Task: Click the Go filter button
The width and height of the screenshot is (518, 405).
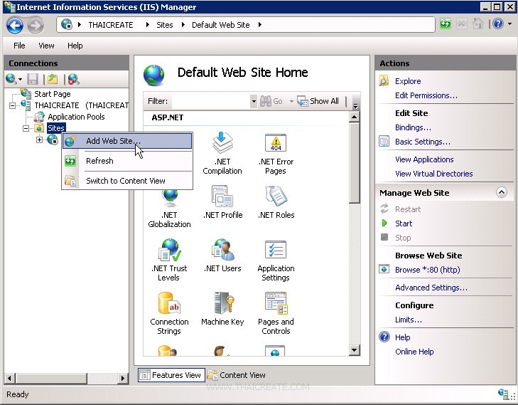Action: (271, 101)
